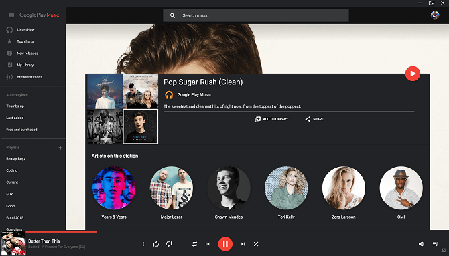Open Zara Larsson artist thumbnail
The width and height of the screenshot is (449, 256).
344,188
